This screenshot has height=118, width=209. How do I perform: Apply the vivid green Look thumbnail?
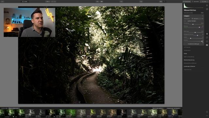[71, 113]
